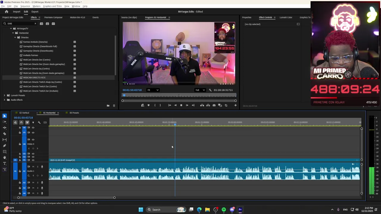
Task: Filter Effects by Accelerated Effects icon
Action: (x=41, y=23)
